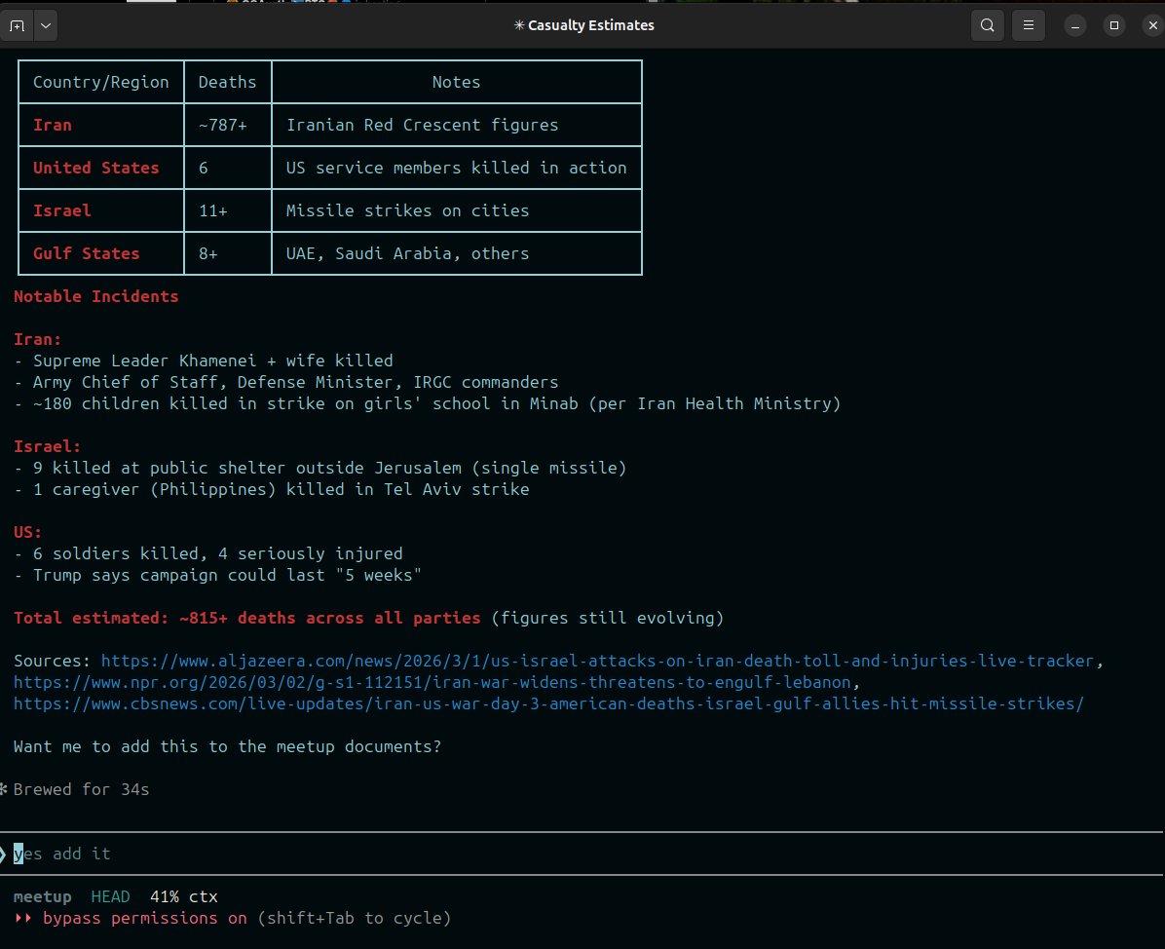This screenshot has width=1165, height=949.
Task: Click the "Israel" table row label
Action: [x=61, y=211]
